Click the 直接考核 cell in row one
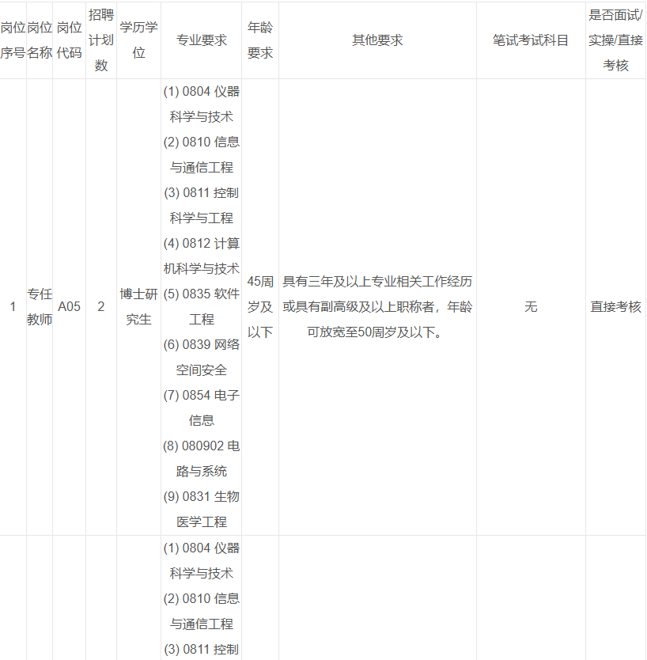The height and width of the screenshot is (660, 647). 615,307
